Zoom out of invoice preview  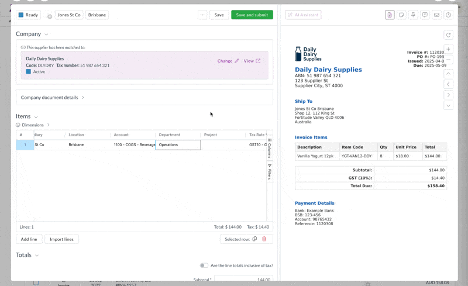point(448,60)
